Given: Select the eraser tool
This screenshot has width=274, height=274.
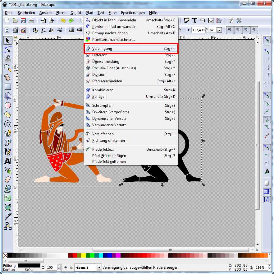Looking at the screenshot, I should (x=7, y=180).
